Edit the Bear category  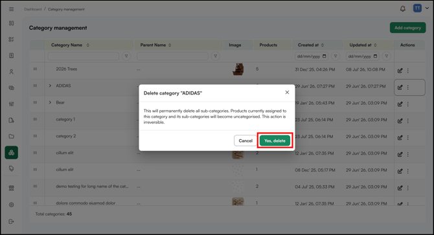tap(400, 104)
